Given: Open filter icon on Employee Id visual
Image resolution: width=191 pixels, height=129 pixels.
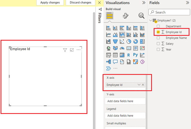Looking at the screenshot, I should 65,50.
